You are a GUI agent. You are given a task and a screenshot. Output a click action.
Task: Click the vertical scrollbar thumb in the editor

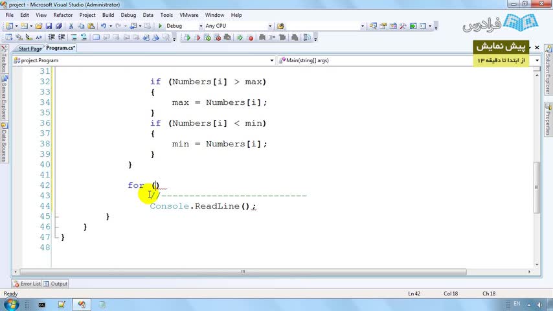537,187
